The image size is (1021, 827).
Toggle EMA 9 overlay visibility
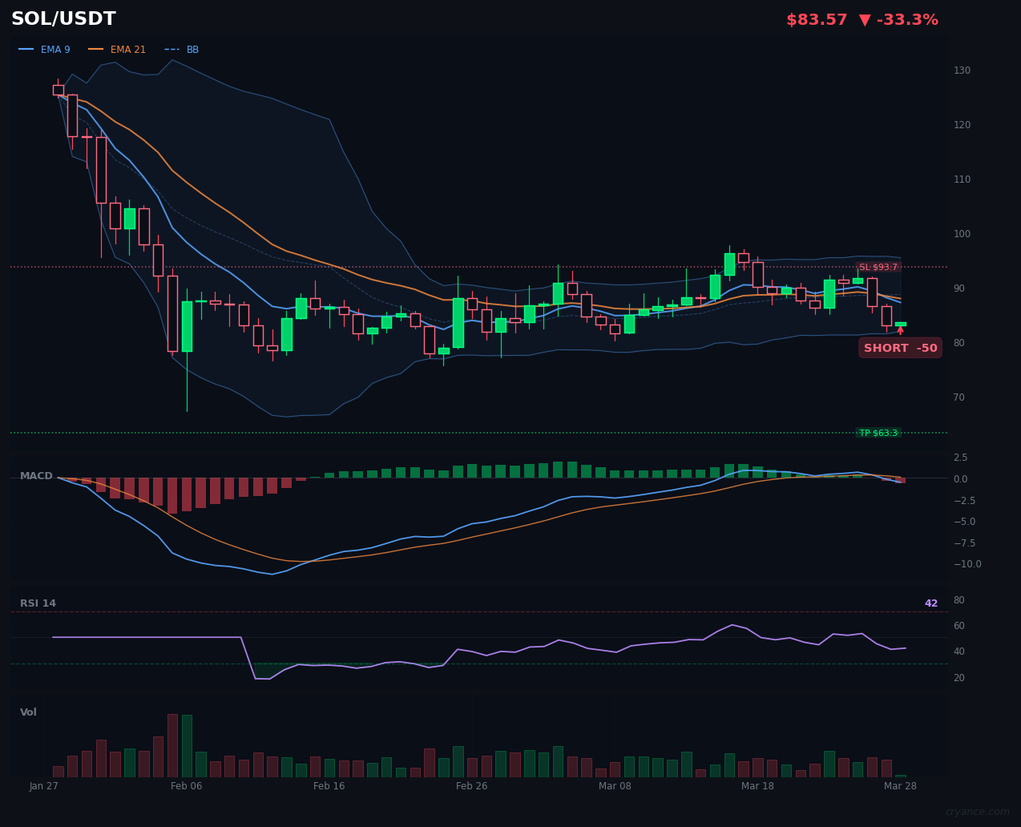tap(54, 49)
